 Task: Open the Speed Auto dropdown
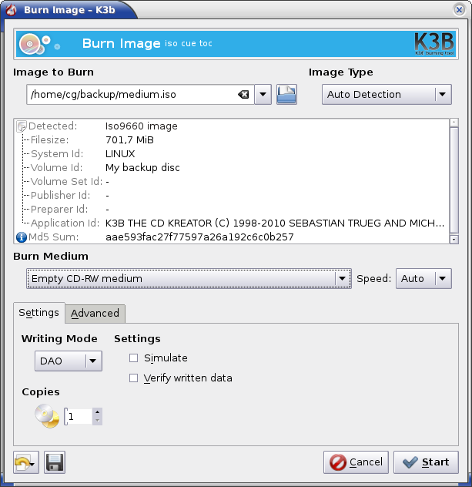[x=424, y=279]
